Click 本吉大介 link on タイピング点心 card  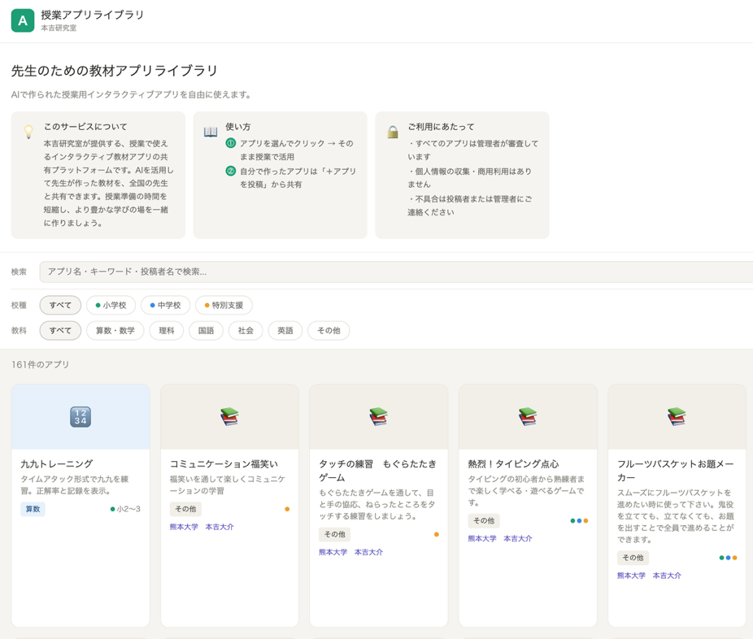[x=518, y=539]
